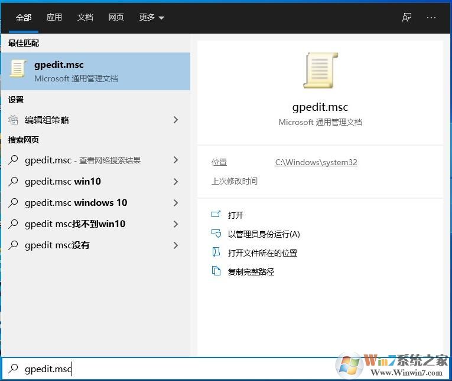Click the gpedit.msc scroll icon in best match
This screenshot has height=381, width=452.
[x=18, y=68]
